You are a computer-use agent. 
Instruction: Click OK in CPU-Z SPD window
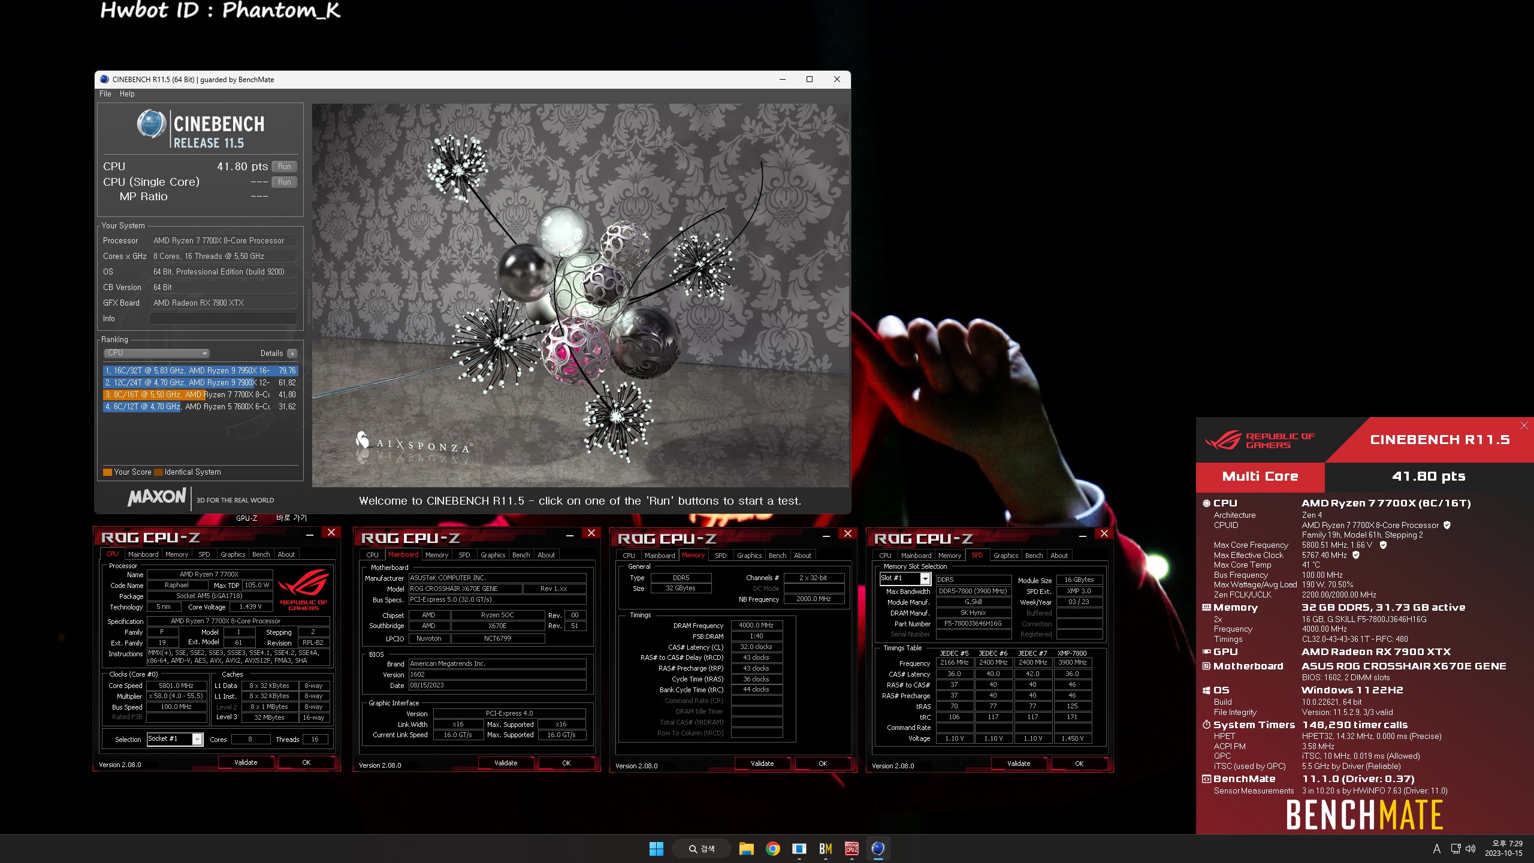click(1079, 764)
